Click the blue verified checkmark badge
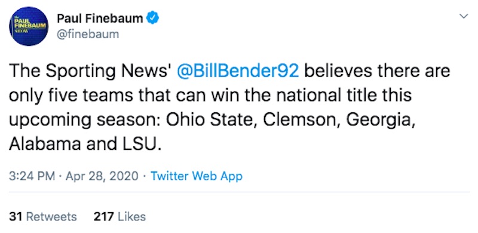Viewport: 478px width, 233px height. coord(152,19)
